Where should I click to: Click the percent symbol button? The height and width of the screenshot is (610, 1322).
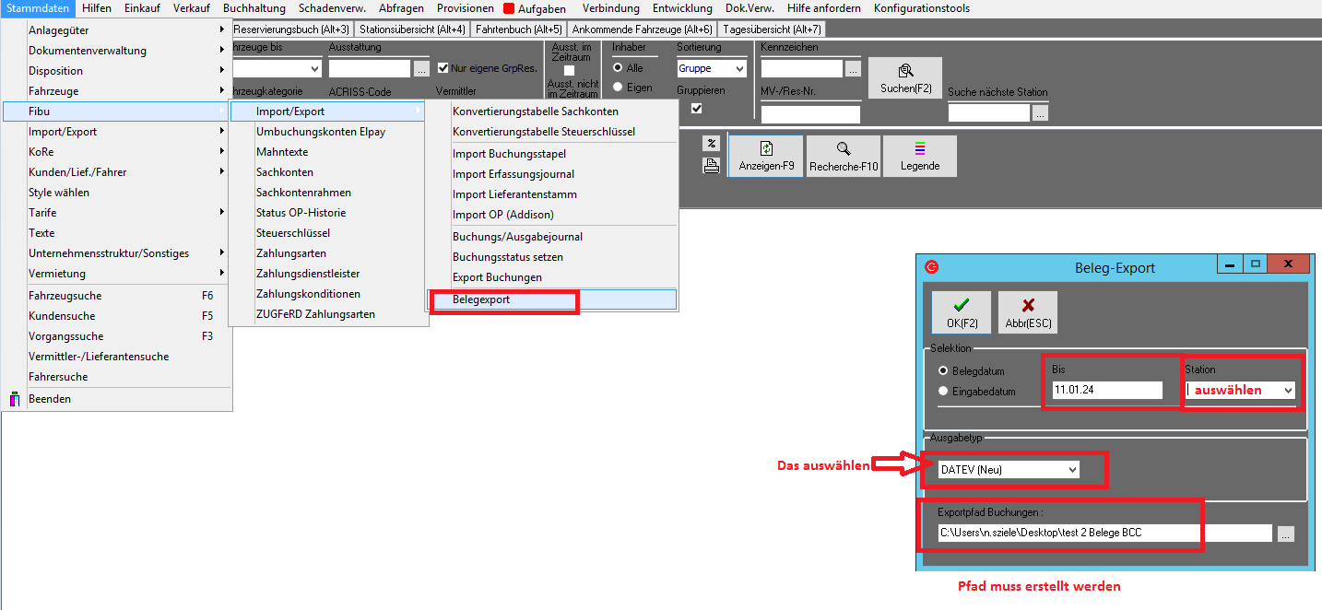[x=711, y=143]
